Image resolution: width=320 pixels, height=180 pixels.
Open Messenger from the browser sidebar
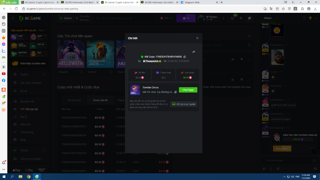[4, 44]
